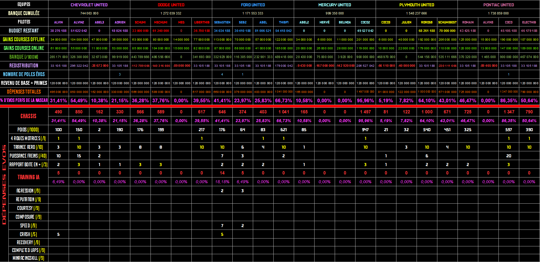
Task: Select the SEBASTIEN pilot column header
Action: click(x=222, y=22)
